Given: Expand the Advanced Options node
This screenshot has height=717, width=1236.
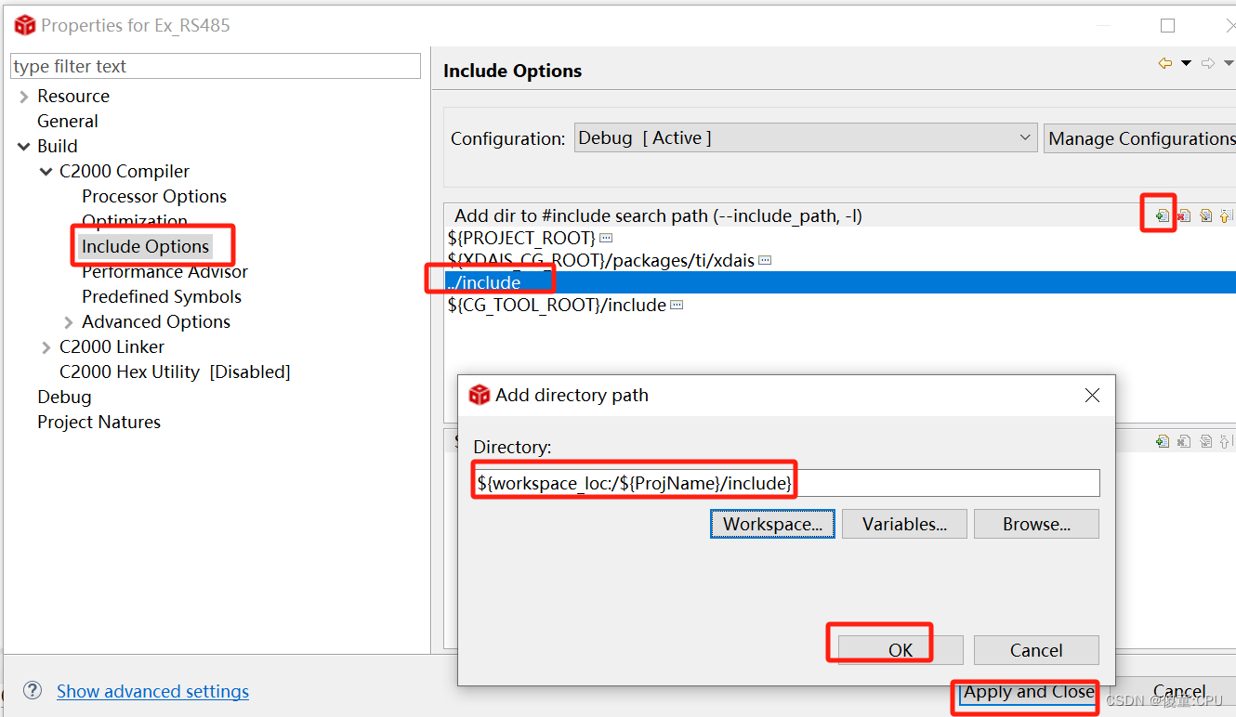Looking at the screenshot, I should tap(68, 322).
